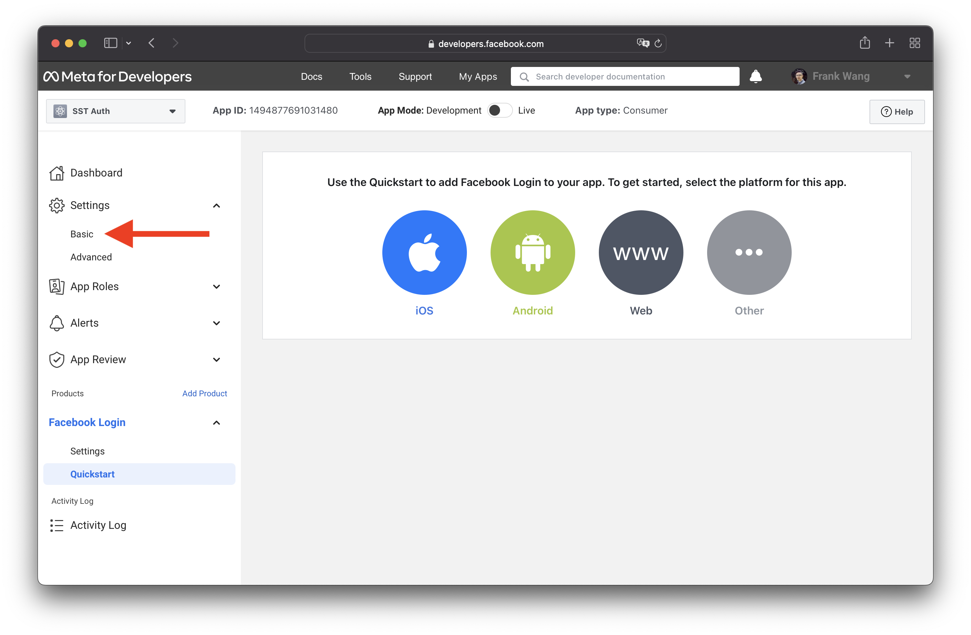Open the Docs menu
Viewport: 971px width, 635px height.
pyautogui.click(x=311, y=76)
